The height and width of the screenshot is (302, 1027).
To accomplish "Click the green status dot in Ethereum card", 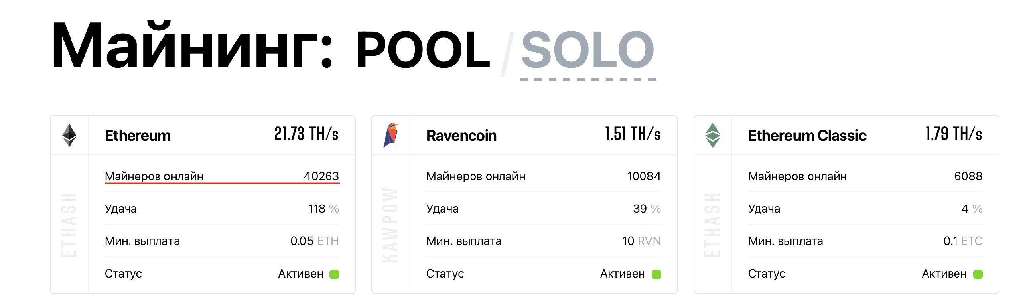I will [334, 274].
